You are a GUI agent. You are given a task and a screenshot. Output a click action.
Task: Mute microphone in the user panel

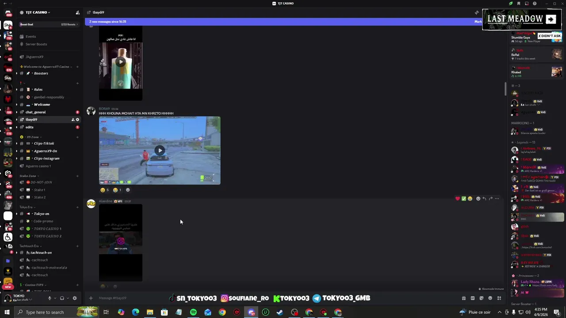pos(50,298)
